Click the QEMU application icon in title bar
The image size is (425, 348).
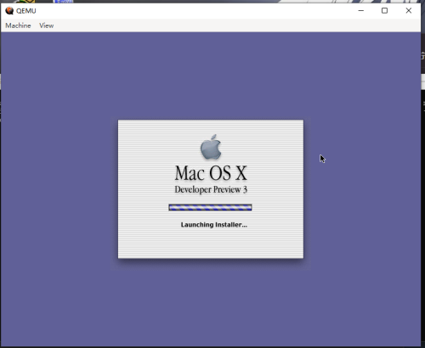click(9, 11)
